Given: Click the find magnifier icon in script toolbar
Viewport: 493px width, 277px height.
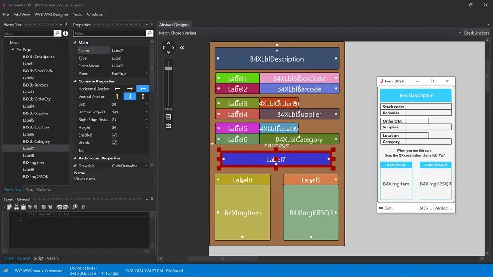Looking at the screenshot, I should coord(75,207).
